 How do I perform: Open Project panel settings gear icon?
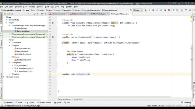pyautogui.click(x=42, y=14)
